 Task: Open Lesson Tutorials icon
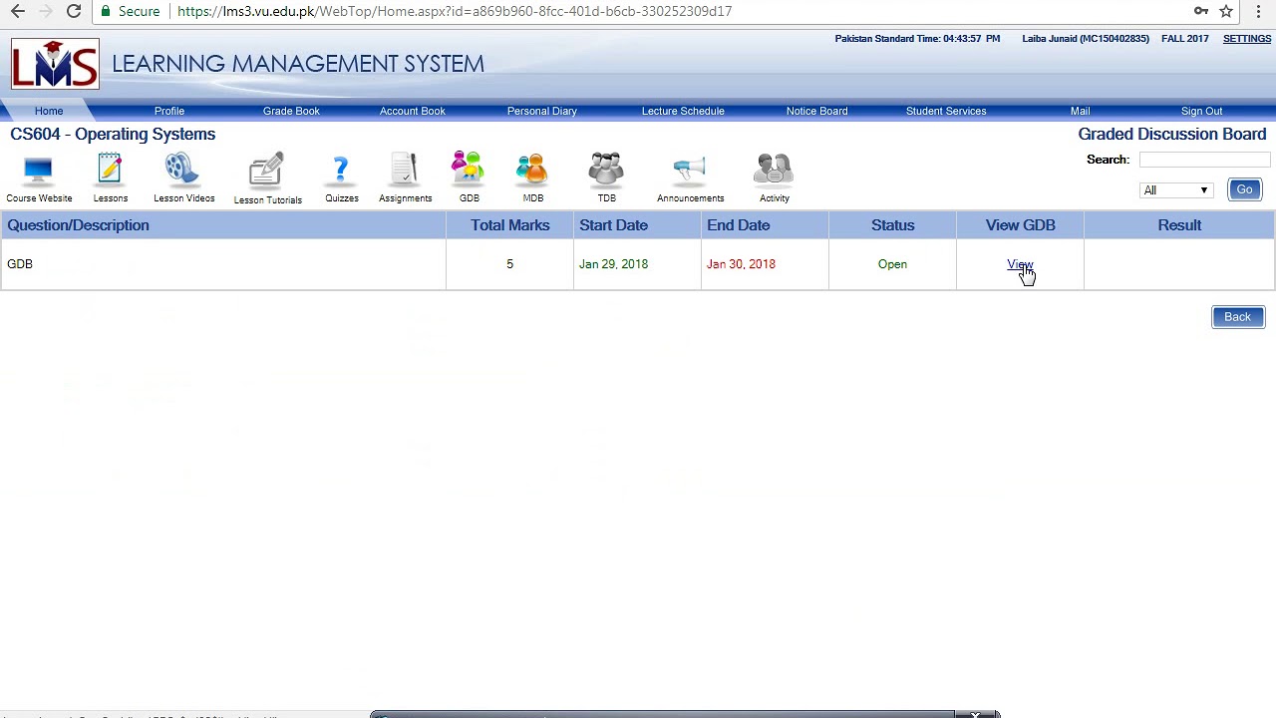266,171
